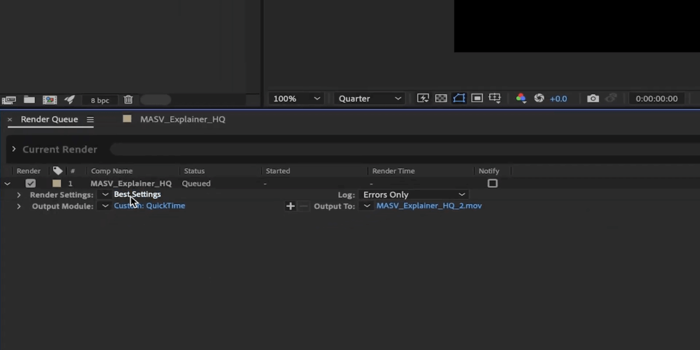This screenshot has width=700, height=350.
Task: Take a snapshot with camera icon
Action: tap(593, 99)
